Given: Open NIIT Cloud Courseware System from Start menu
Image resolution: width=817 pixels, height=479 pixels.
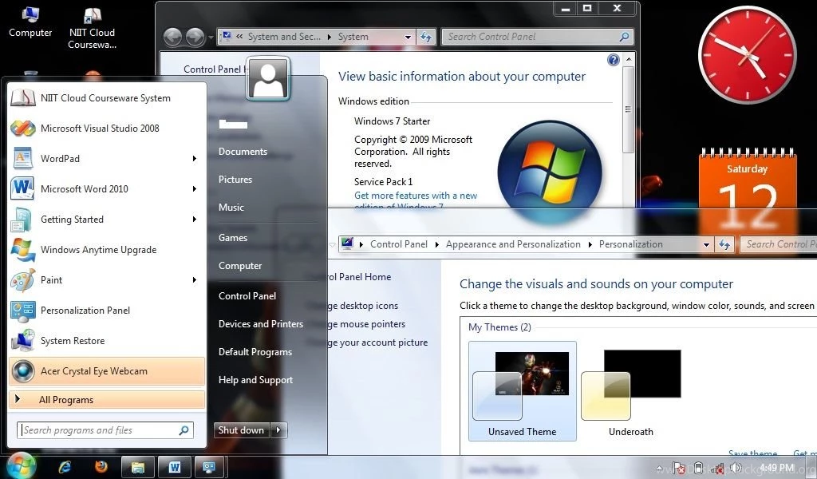Looking at the screenshot, I should tap(107, 98).
